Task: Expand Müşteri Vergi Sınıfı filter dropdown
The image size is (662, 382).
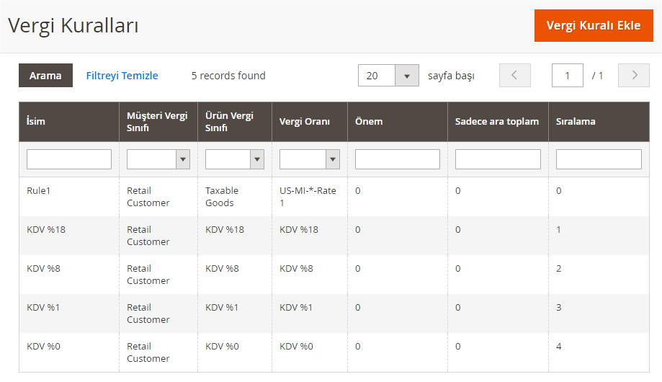Action: [x=158, y=159]
